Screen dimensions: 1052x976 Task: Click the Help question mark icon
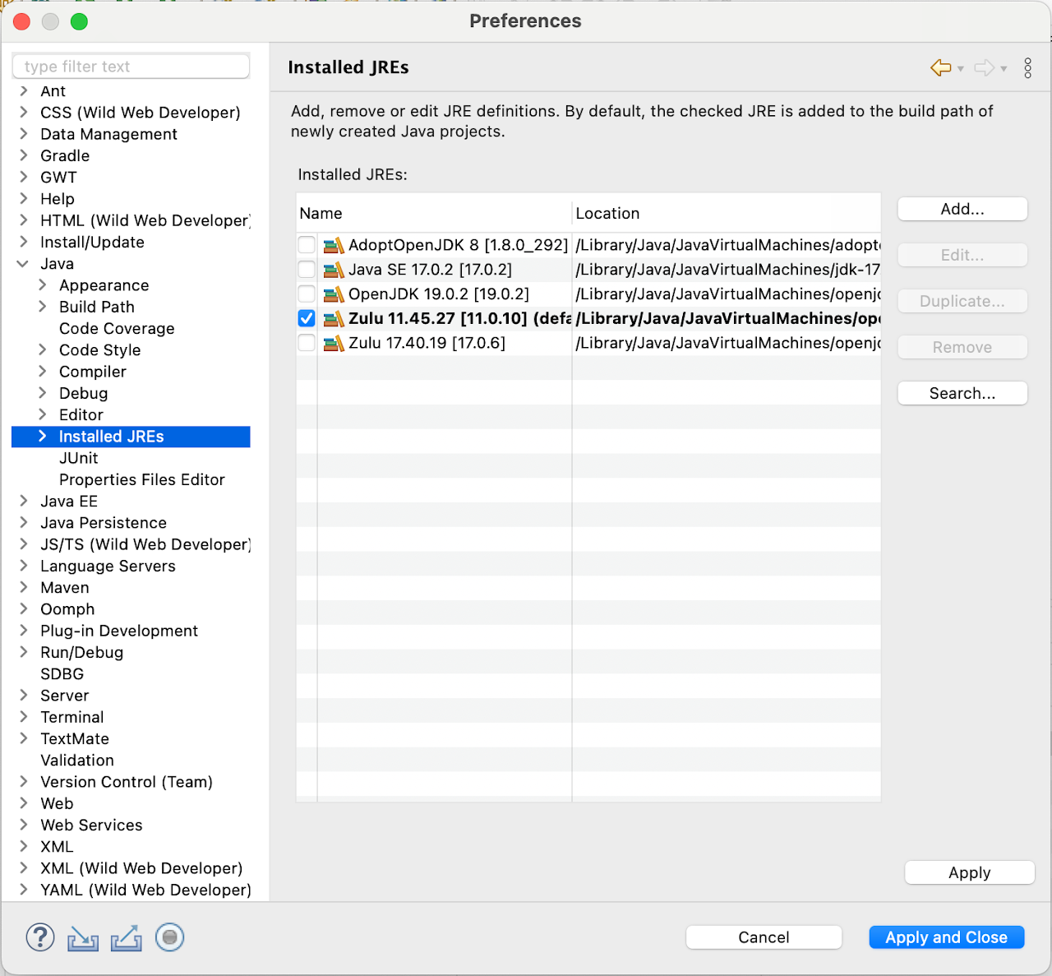pos(40,937)
